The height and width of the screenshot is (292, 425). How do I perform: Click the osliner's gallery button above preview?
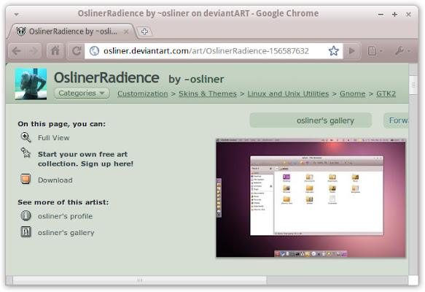(x=311, y=120)
